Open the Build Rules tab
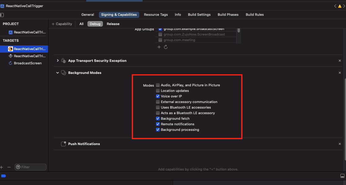The image size is (346, 185). pos(255,15)
